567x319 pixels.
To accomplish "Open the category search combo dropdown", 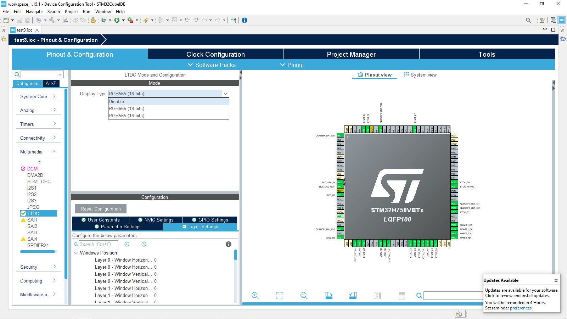I will click(x=60, y=74).
